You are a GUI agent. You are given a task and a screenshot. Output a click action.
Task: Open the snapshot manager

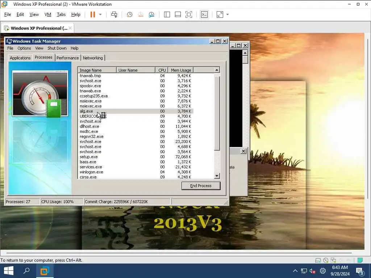pos(151,14)
